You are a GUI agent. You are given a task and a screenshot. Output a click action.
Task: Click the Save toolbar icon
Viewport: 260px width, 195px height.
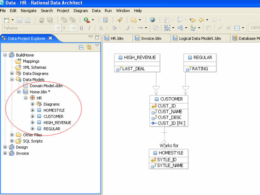[20, 20]
